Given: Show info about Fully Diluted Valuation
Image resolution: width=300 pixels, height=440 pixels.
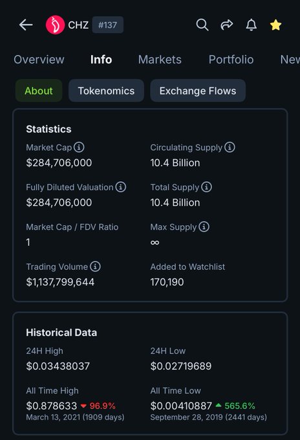Looking at the screenshot, I should click(121, 187).
